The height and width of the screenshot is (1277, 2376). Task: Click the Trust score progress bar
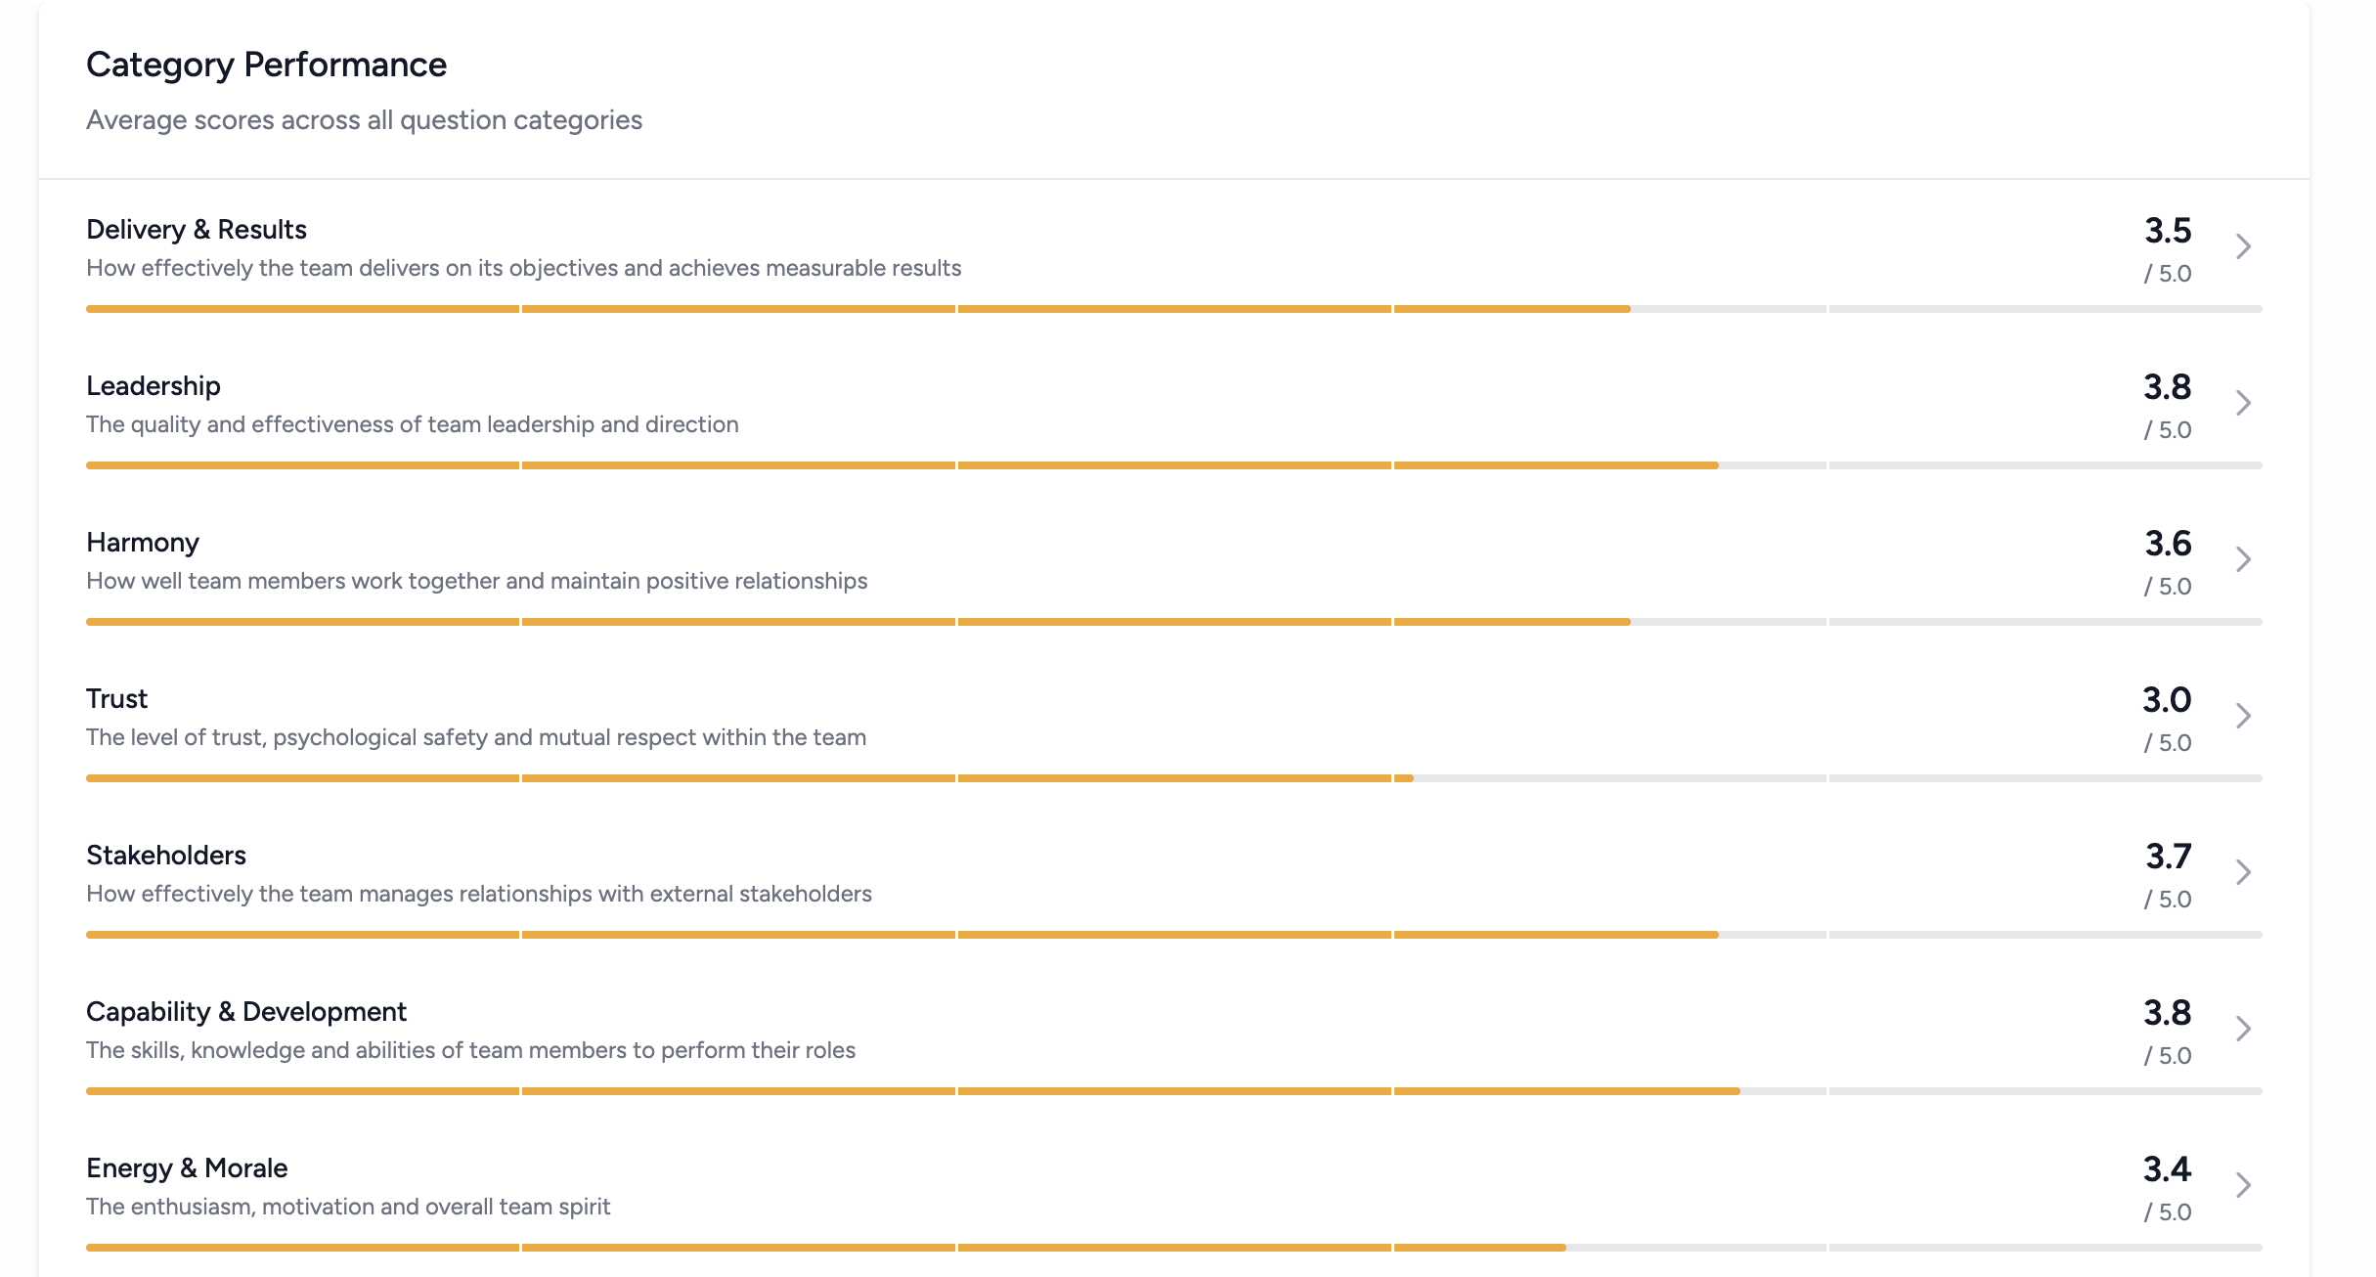point(1173,778)
